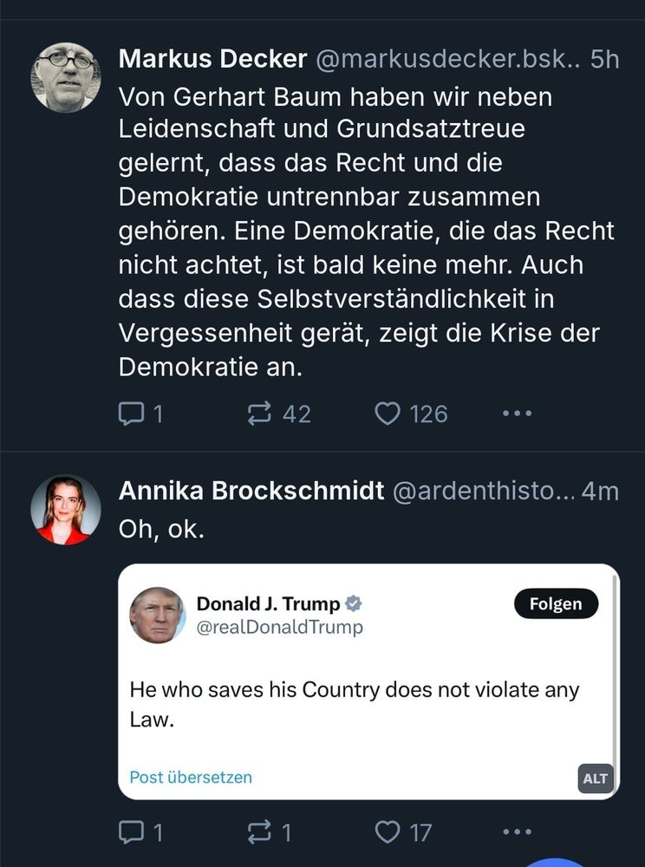Open more options on Markus Decker's post
This screenshot has height=867, width=645.
[x=518, y=413]
